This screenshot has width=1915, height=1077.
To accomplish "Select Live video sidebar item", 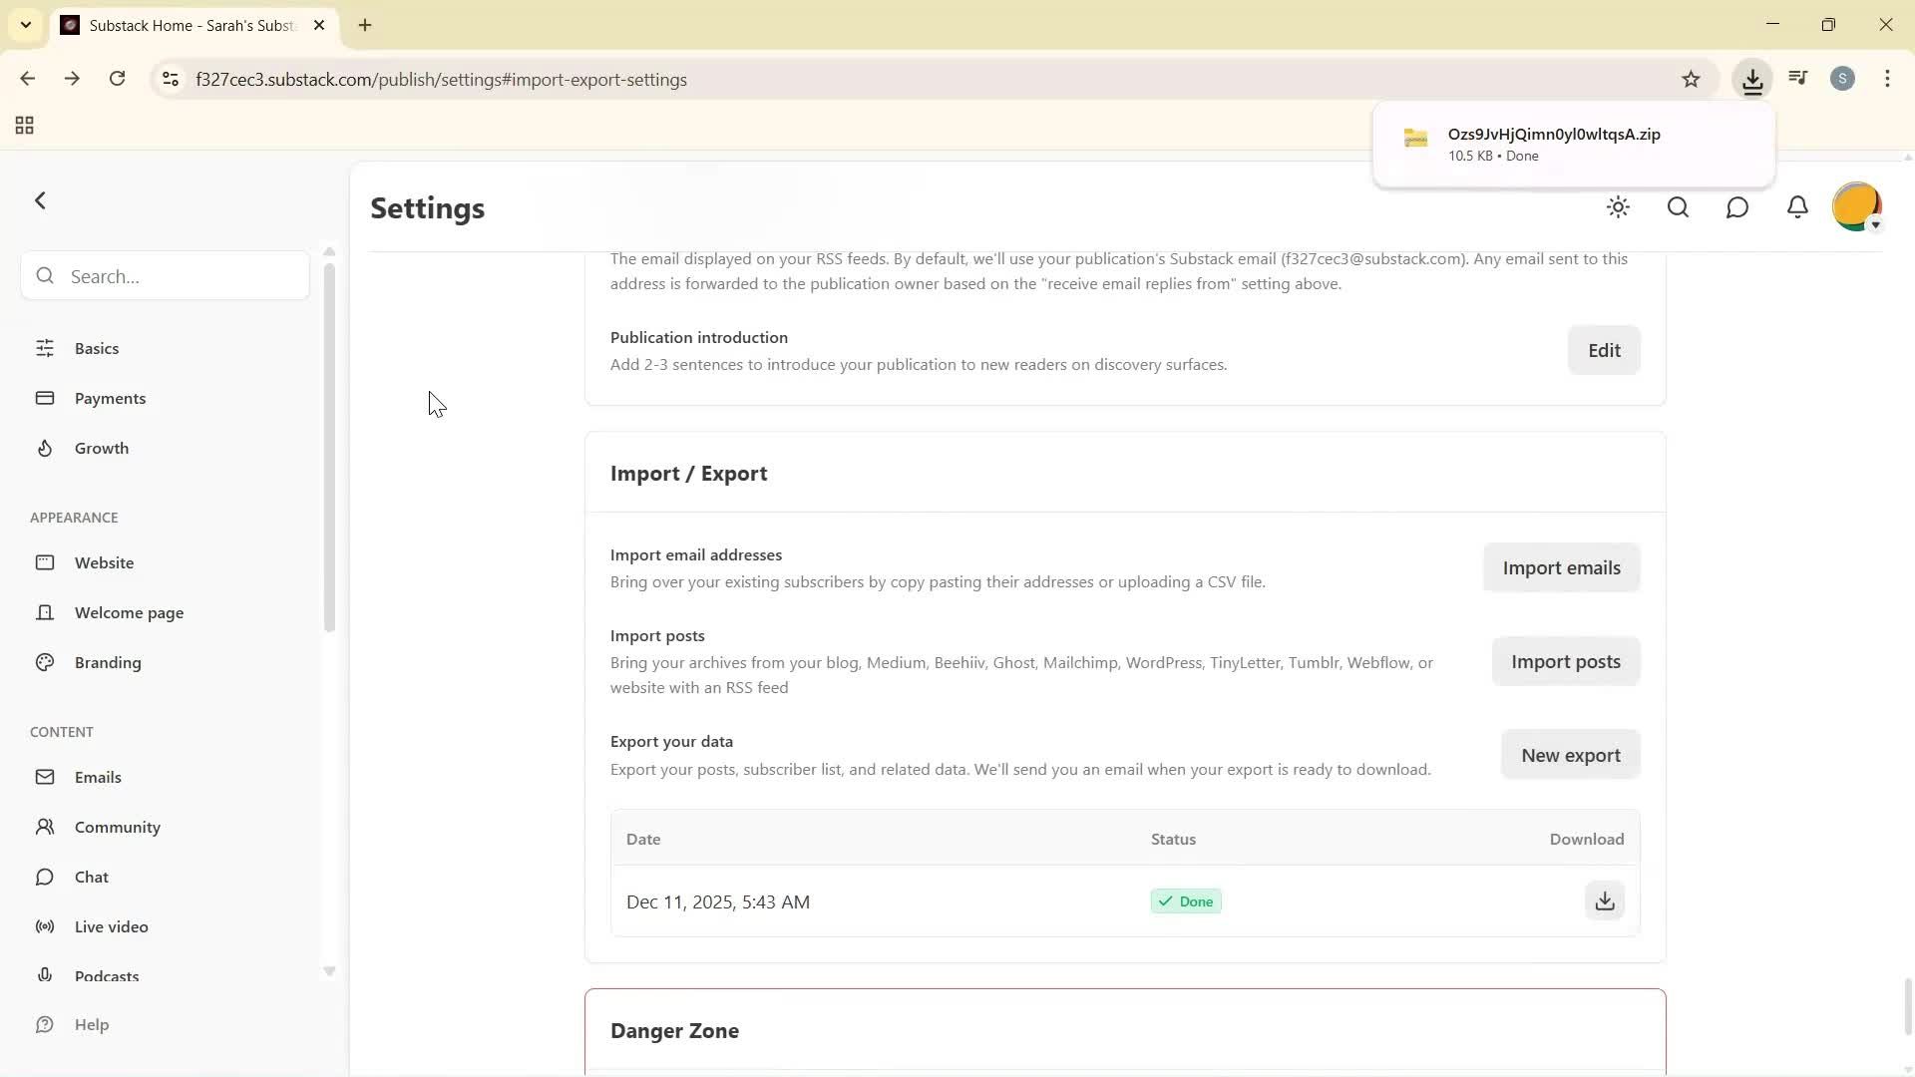I will (x=111, y=926).
